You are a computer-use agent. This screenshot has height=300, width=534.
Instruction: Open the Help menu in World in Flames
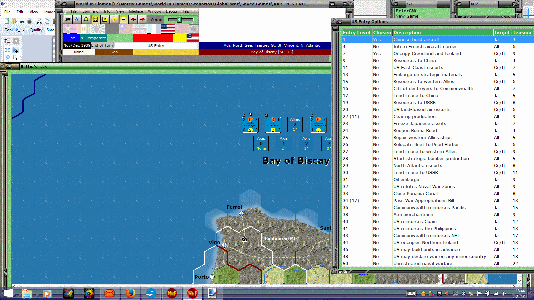[185, 11]
